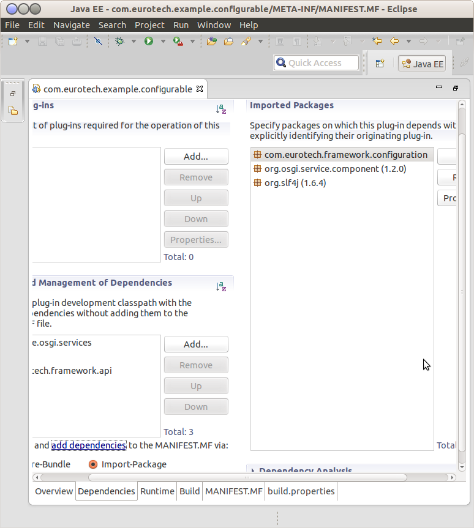Click the Open Perspective icon
The height and width of the screenshot is (528, 474).
point(380,63)
